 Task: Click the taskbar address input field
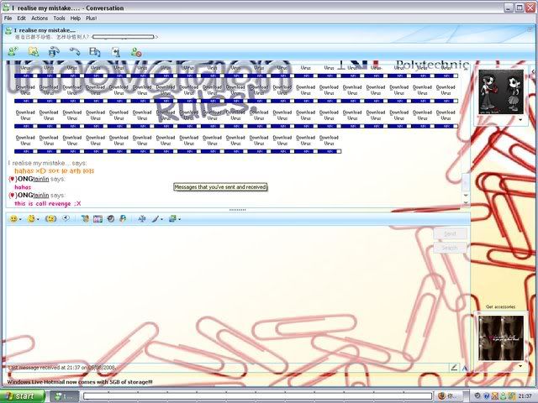point(257,396)
